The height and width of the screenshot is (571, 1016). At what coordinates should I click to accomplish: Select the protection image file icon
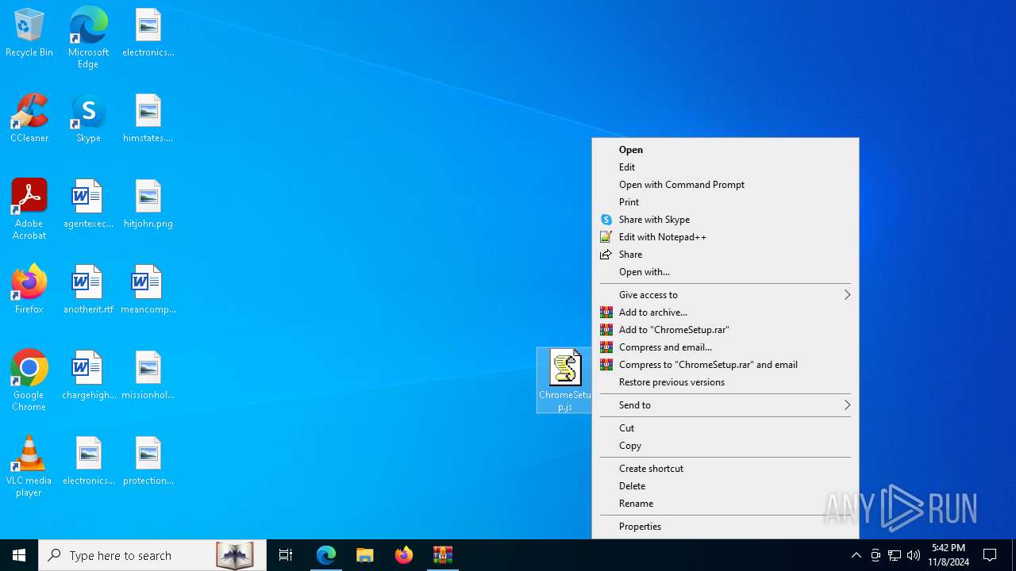pos(148,462)
